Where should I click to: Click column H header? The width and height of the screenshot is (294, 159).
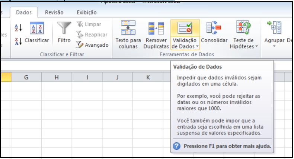[57, 77]
